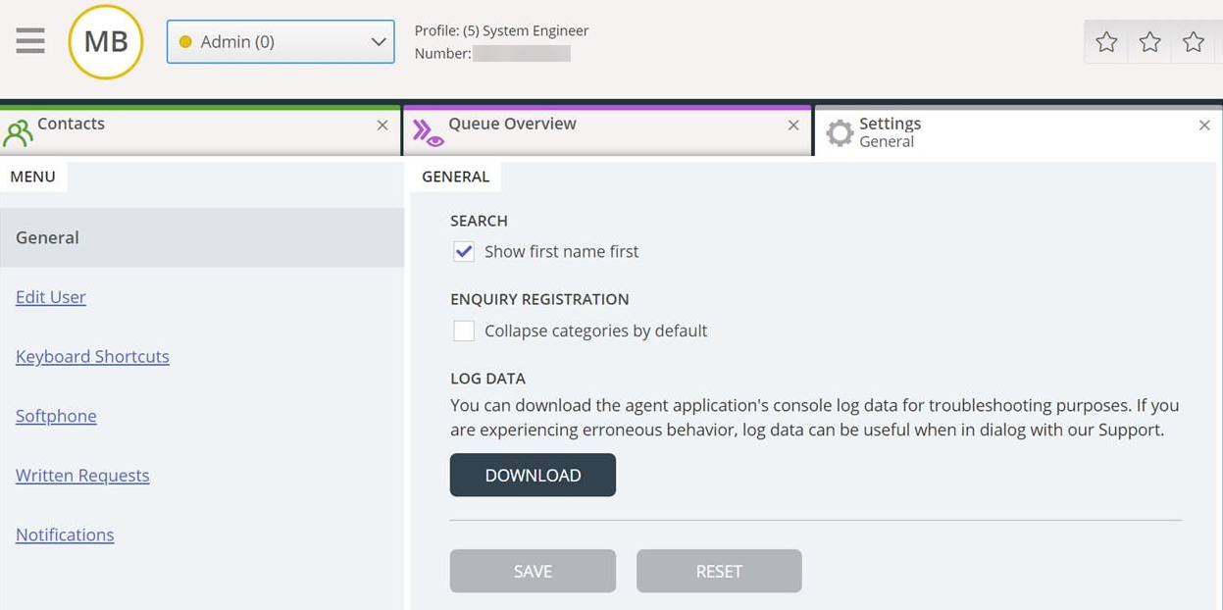The width and height of the screenshot is (1223, 610).
Task: Open the Edit User settings link
Action: click(51, 297)
